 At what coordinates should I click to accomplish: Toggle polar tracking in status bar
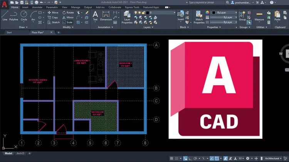click(x=195, y=158)
